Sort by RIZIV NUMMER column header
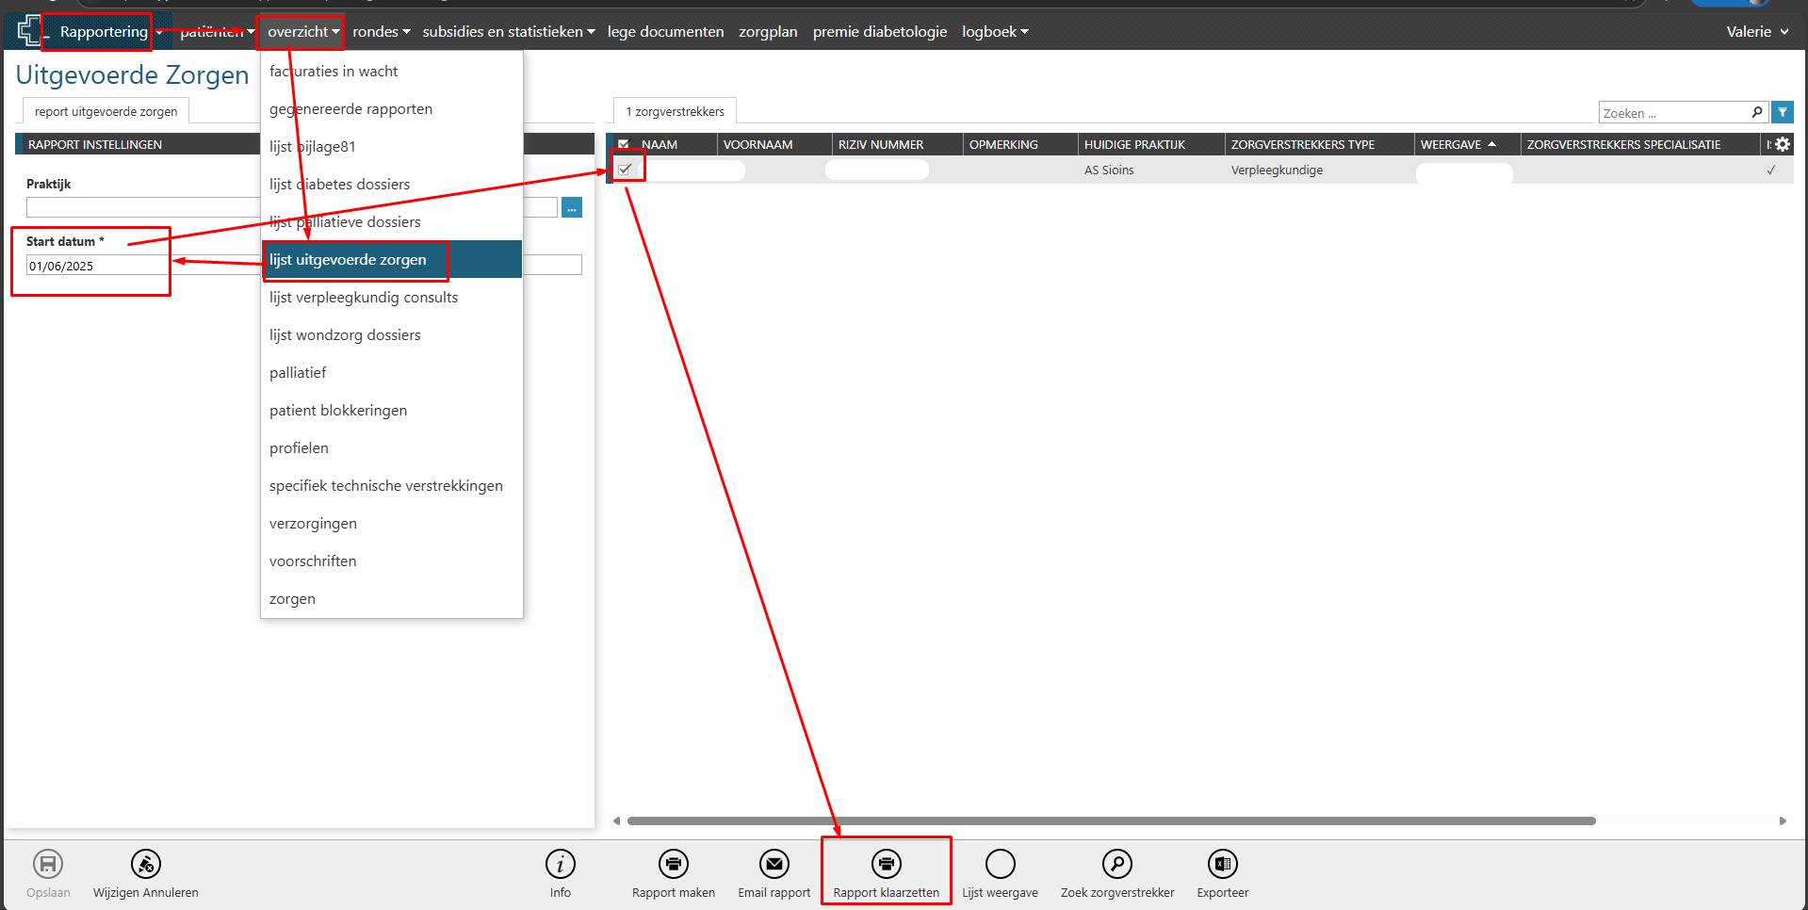 point(897,144)
